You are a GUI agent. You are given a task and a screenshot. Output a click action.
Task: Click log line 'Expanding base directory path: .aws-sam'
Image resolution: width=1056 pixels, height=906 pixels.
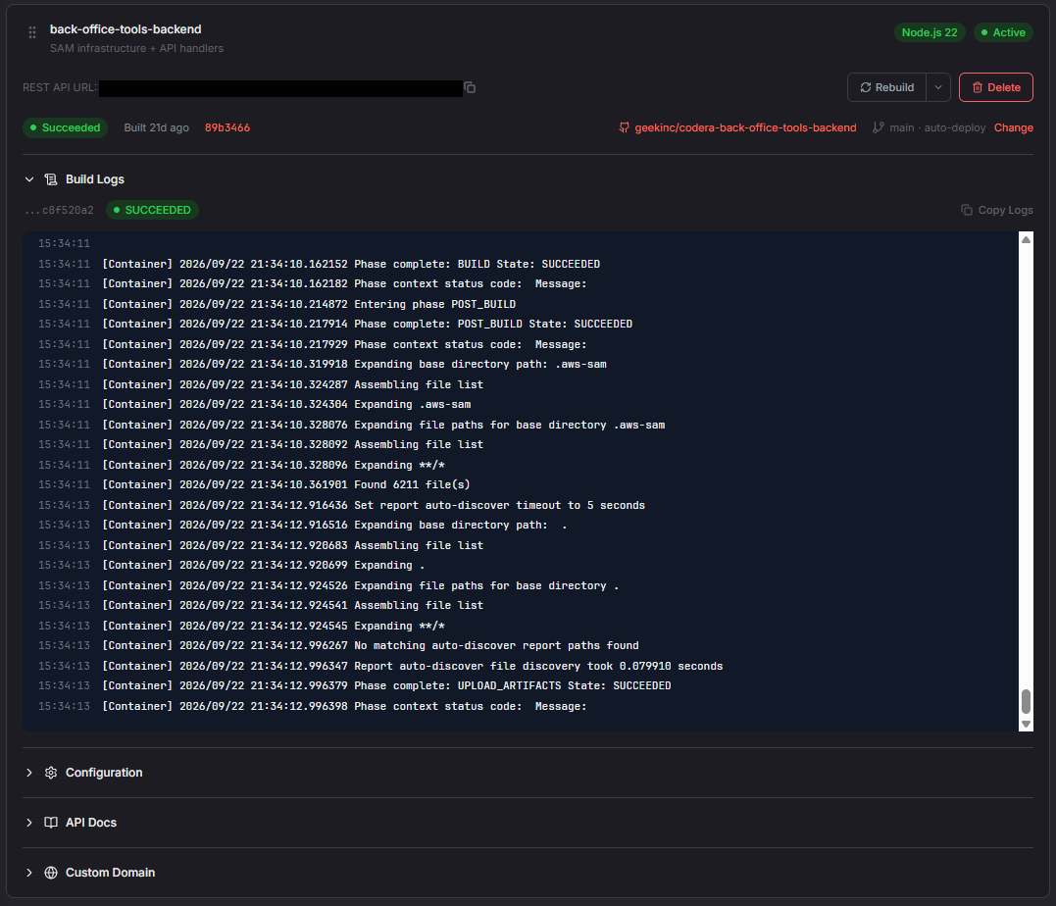tap(480, 365)
